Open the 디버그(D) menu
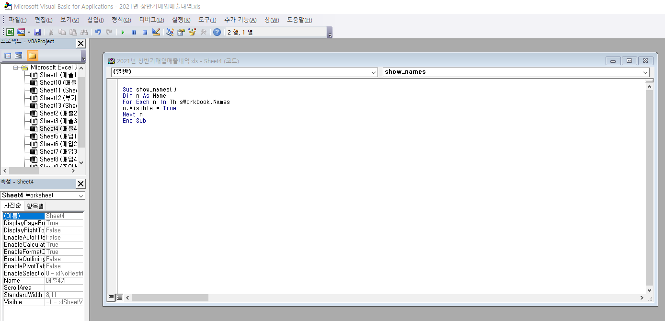The image size is (665, 321). (151, 20)
